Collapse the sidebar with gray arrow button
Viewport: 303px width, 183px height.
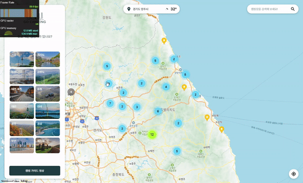click(71, 92)
